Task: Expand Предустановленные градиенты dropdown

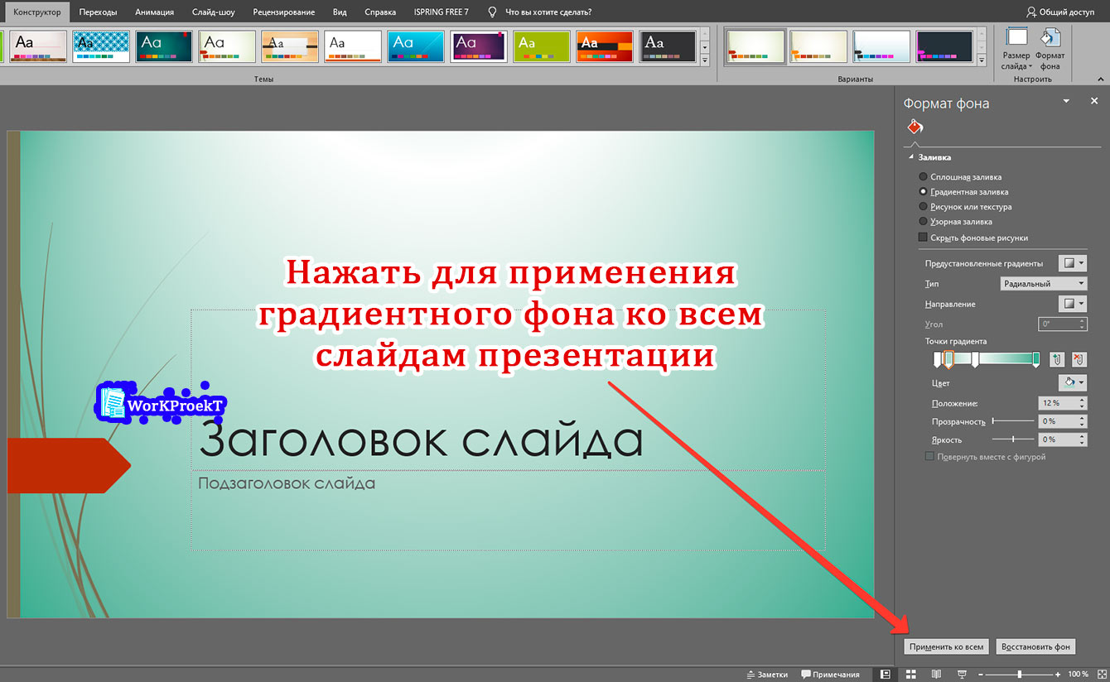Action: pyautogui.click(x=1074, y=263)
